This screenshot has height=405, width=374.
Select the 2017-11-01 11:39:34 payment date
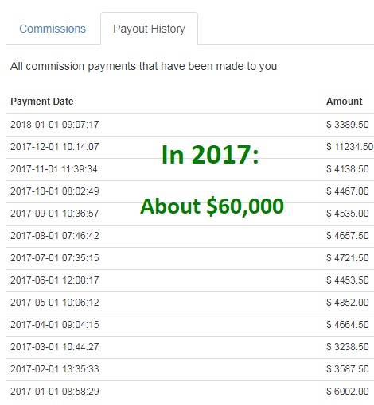54,169
